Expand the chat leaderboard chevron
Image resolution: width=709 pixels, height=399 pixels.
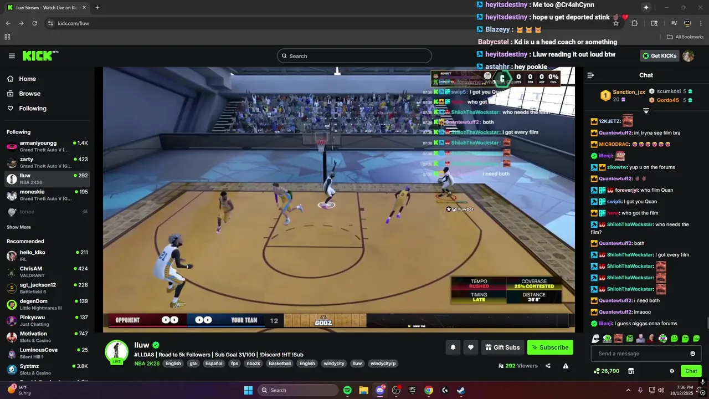pos(646,111)
